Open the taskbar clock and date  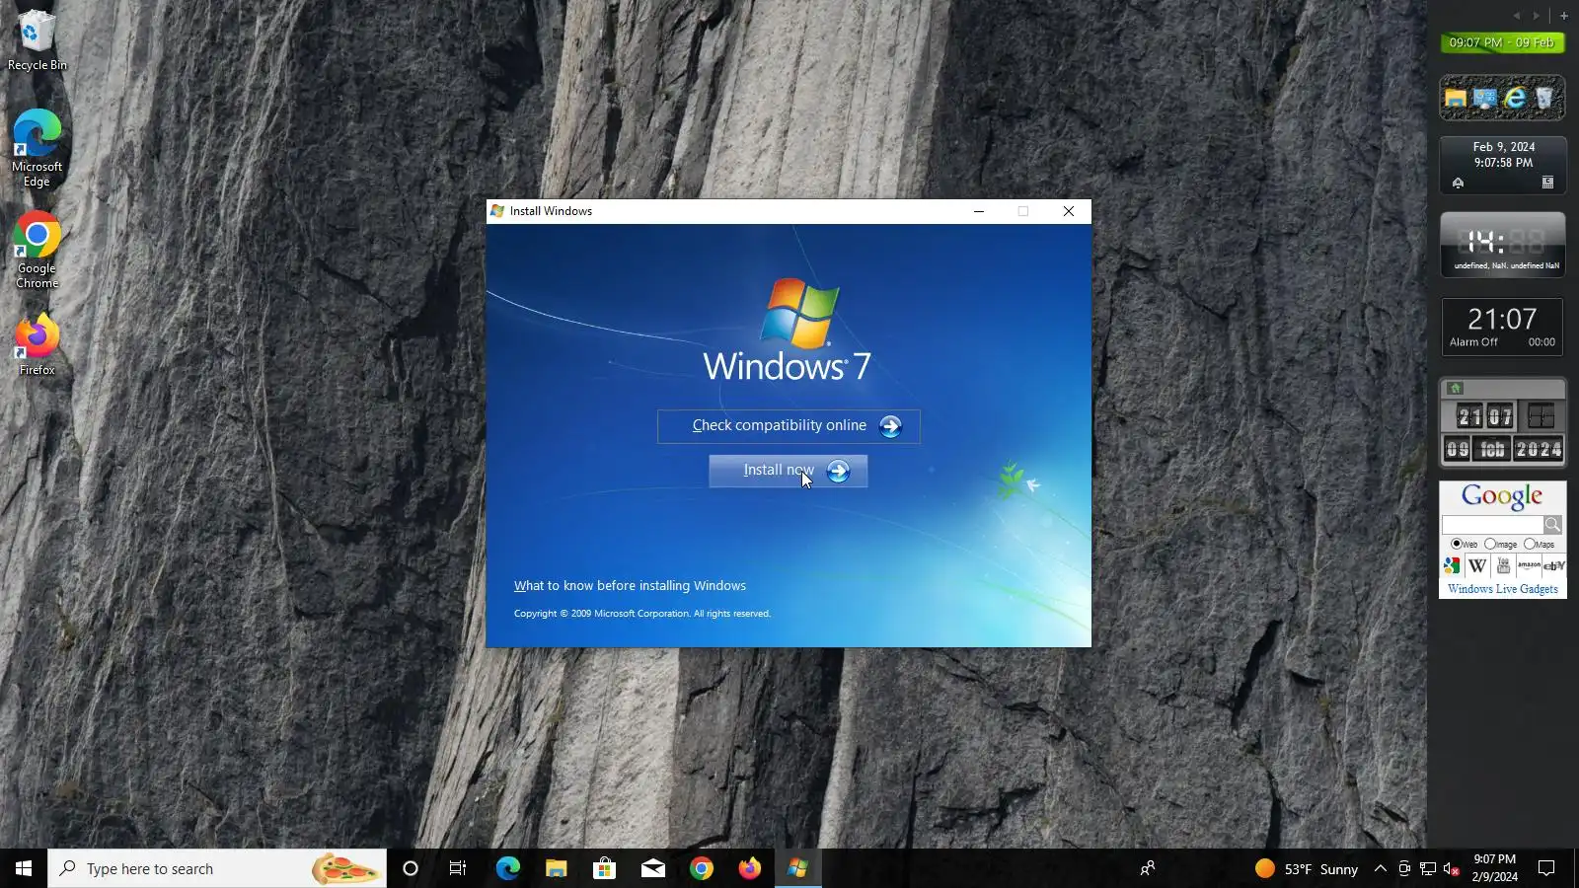1495,868
